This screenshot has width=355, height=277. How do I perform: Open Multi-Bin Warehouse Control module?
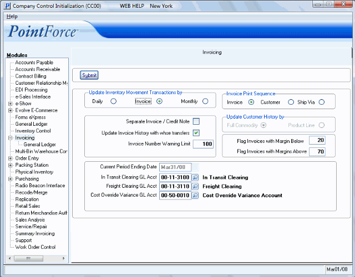(x=41, y=151)
